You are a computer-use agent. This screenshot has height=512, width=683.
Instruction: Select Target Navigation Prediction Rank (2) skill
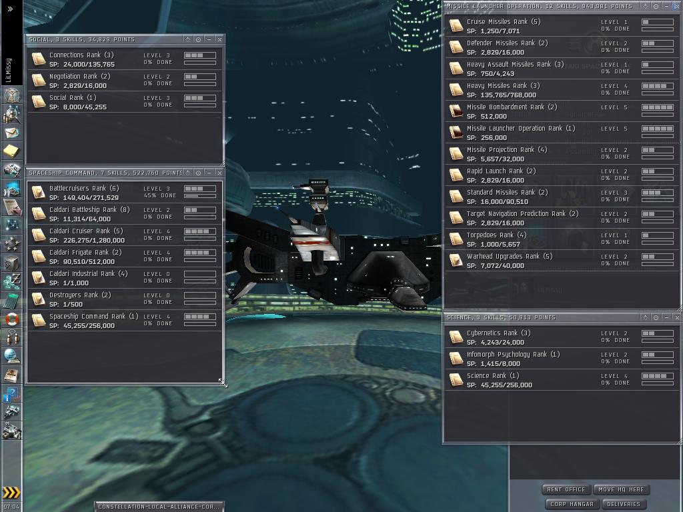(x=562, y=218)
